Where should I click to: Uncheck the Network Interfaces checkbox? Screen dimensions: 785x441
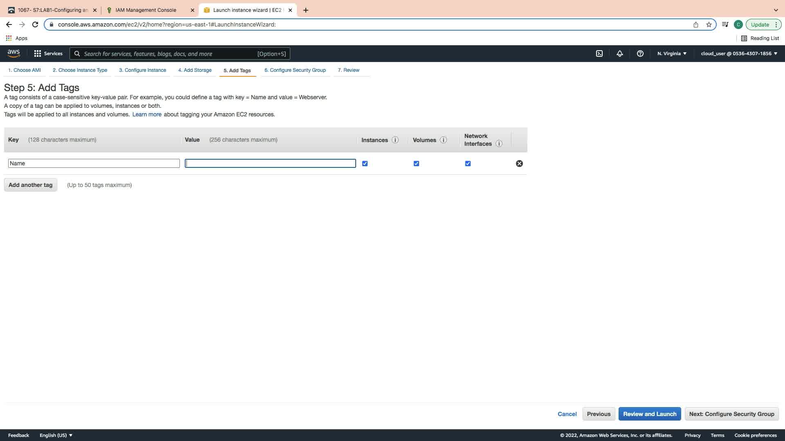pos(468,163)
